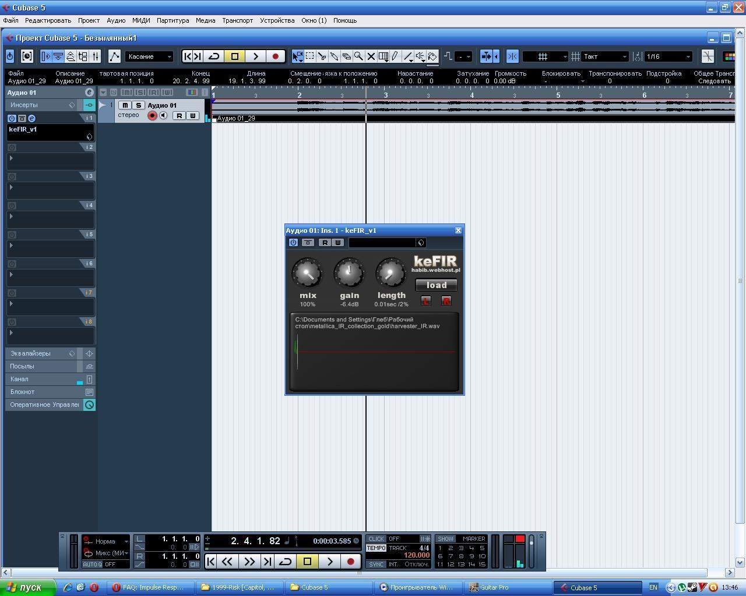
Task: Click the toolbar Stop button
Action: (235, 56)
